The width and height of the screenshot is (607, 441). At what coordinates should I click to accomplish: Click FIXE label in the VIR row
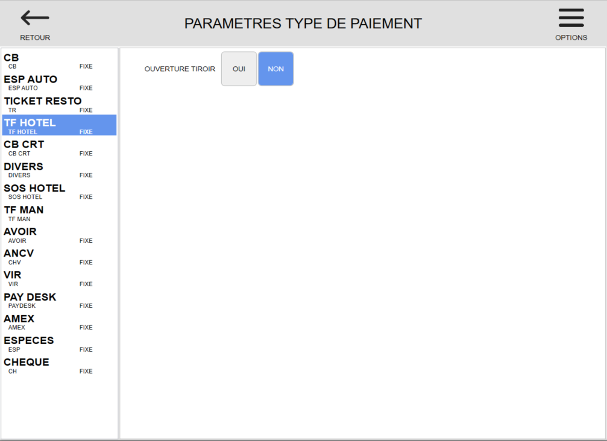click(x=86, y=284)
